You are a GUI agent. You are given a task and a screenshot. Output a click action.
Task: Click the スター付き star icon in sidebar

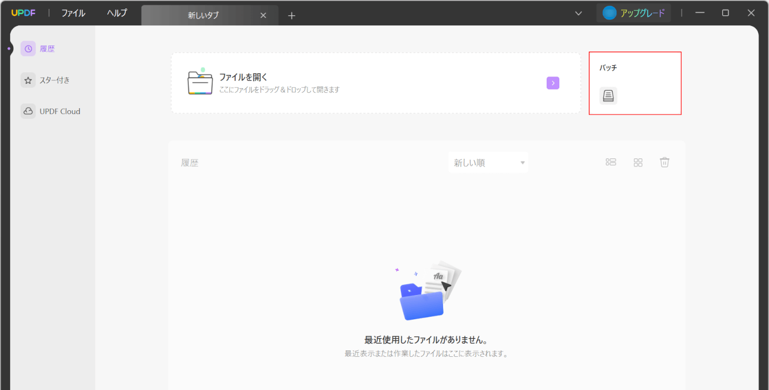point(28,80)
